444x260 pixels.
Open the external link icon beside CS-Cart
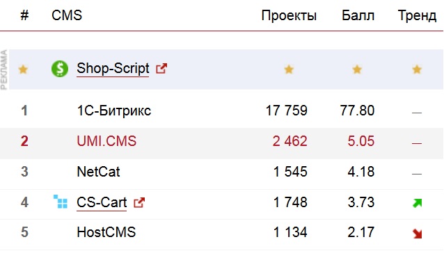click(x=139, y=202)
